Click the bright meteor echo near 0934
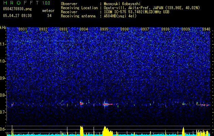This screenshot has height=136, width=214. click(x=81, y=103)
